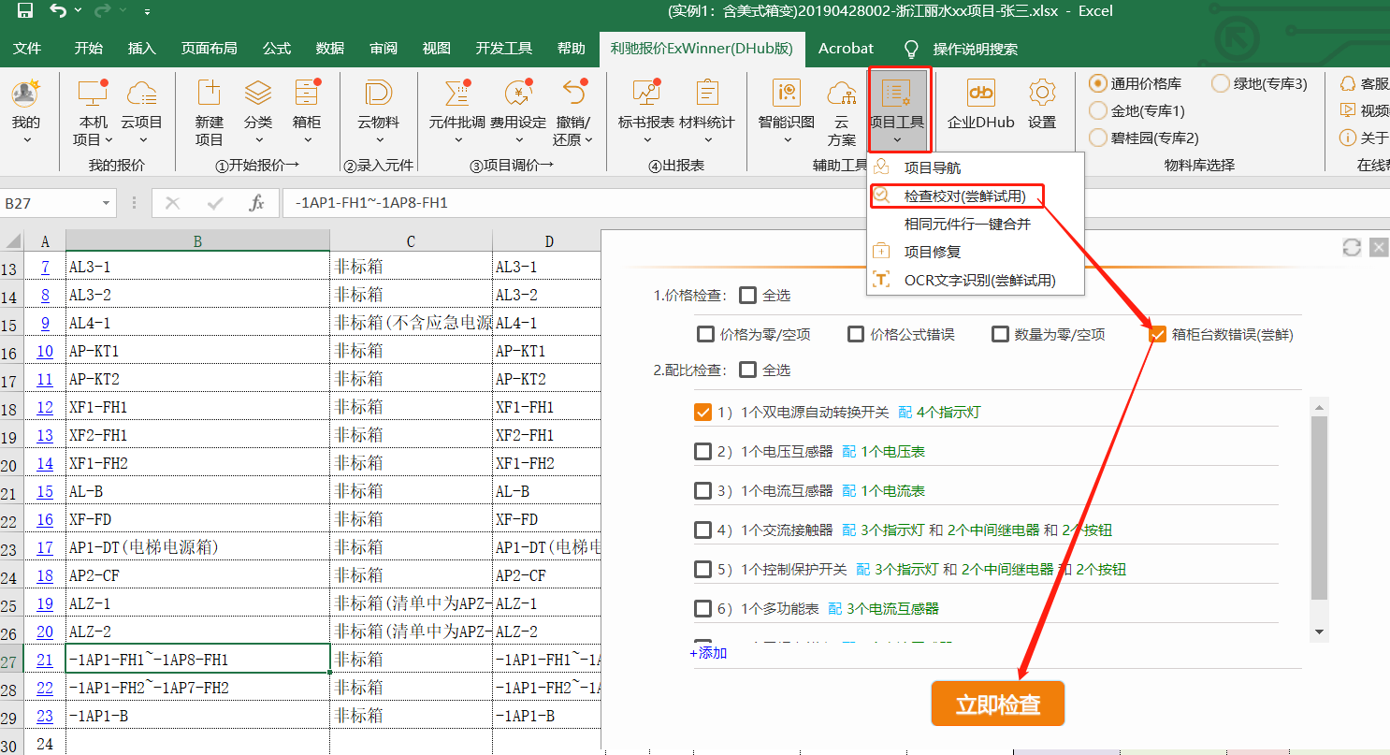Open hyperlink 7 in column A
The image size is (1390, 755).
(x=45, y=267)
